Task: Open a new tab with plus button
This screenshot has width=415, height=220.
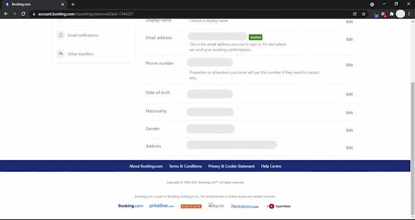Action: coord(73,4)
